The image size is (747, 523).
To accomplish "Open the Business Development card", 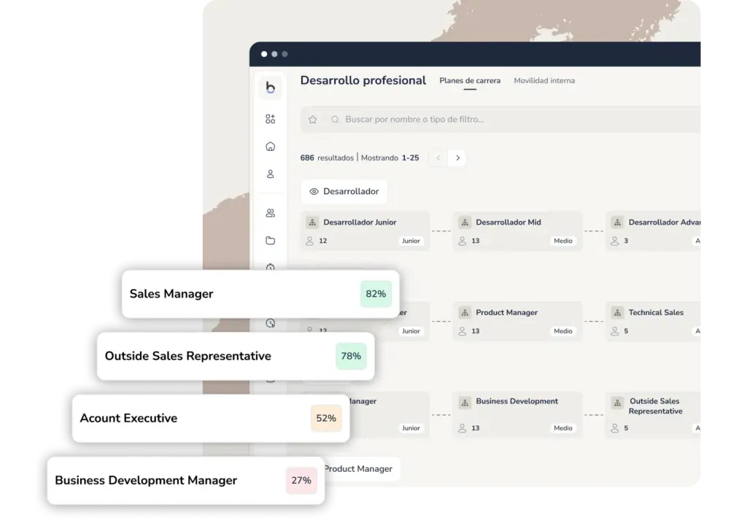I will click(x=517, y=414).
